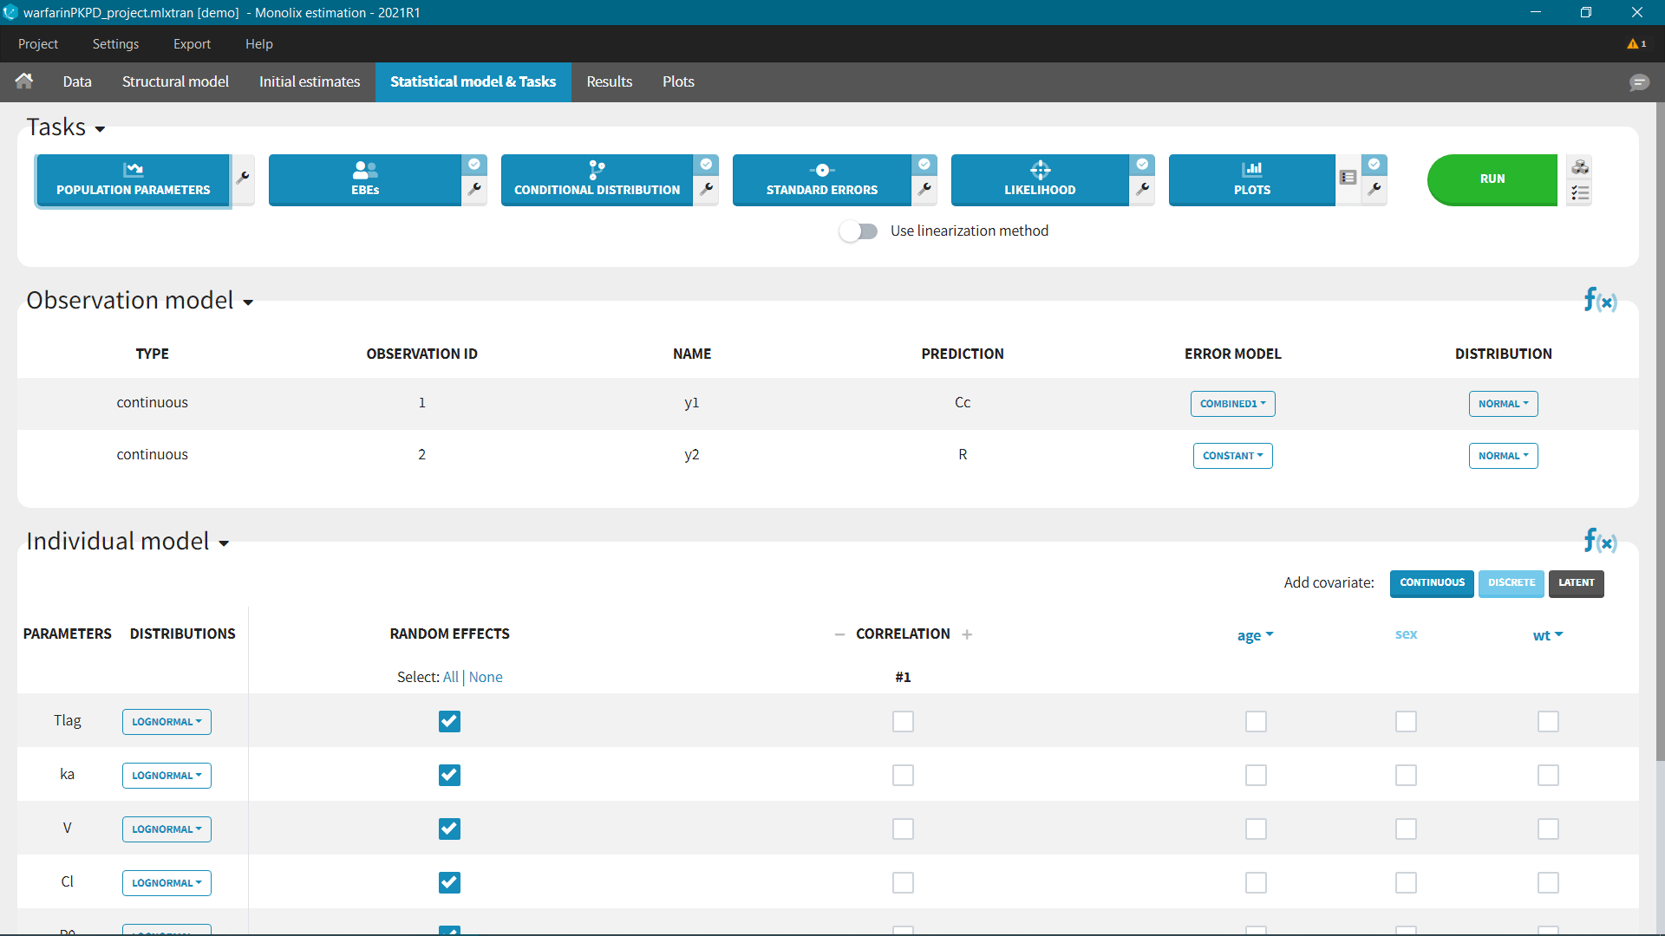Click the CONTINUOUS covariate button
1665x936 pixels.
pos(1431,583)
